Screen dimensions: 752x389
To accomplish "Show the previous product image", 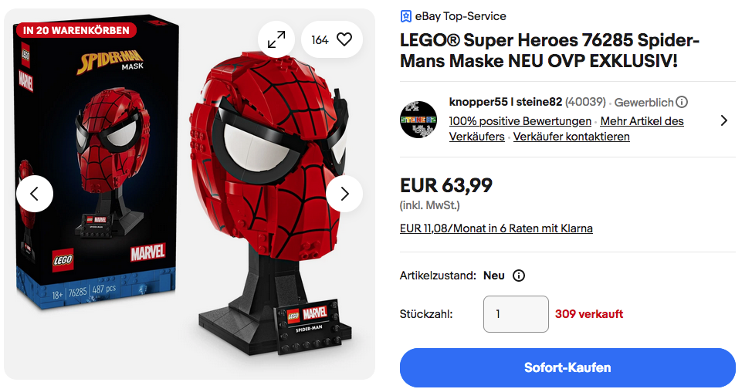I will pos(35,194).
